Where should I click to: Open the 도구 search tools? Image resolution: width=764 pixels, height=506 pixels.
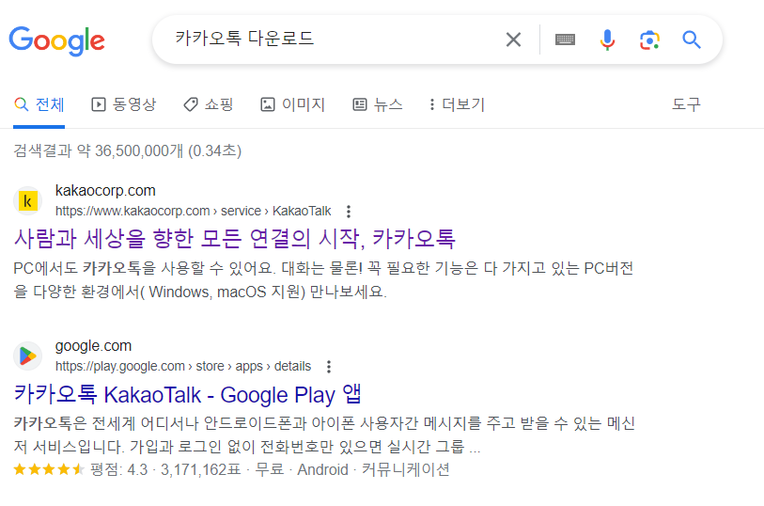pos(686,103)
